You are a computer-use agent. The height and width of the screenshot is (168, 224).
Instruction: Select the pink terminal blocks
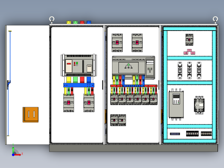[x=189, y=52]
